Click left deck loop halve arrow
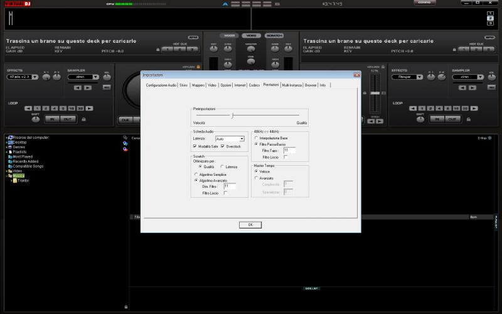502x314 pixels. click(28, 108)
